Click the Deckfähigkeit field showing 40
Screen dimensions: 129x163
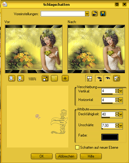[108, 114]
